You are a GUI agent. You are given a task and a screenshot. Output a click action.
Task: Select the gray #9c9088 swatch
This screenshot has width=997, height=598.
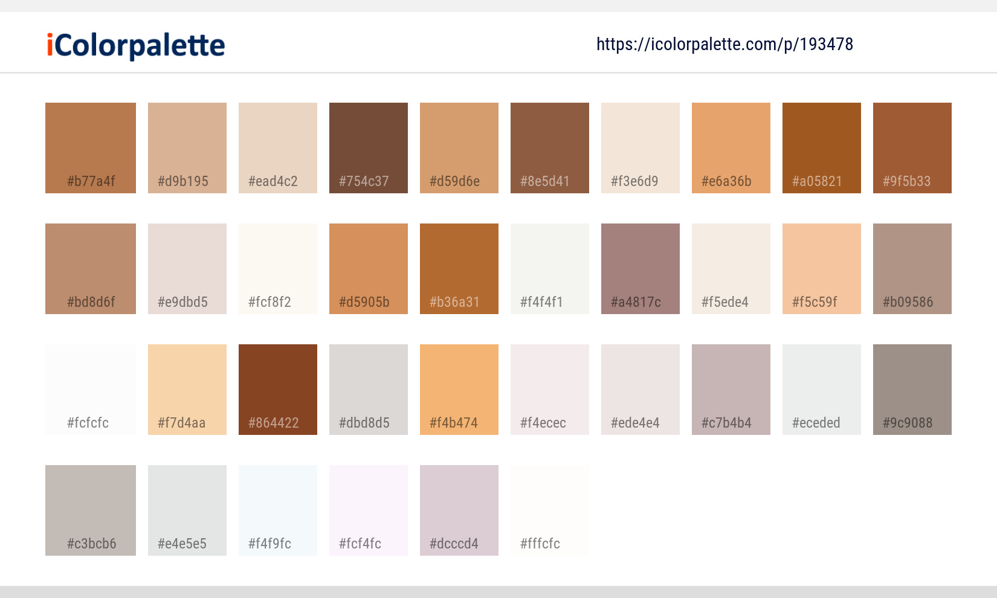pos(912,389)
